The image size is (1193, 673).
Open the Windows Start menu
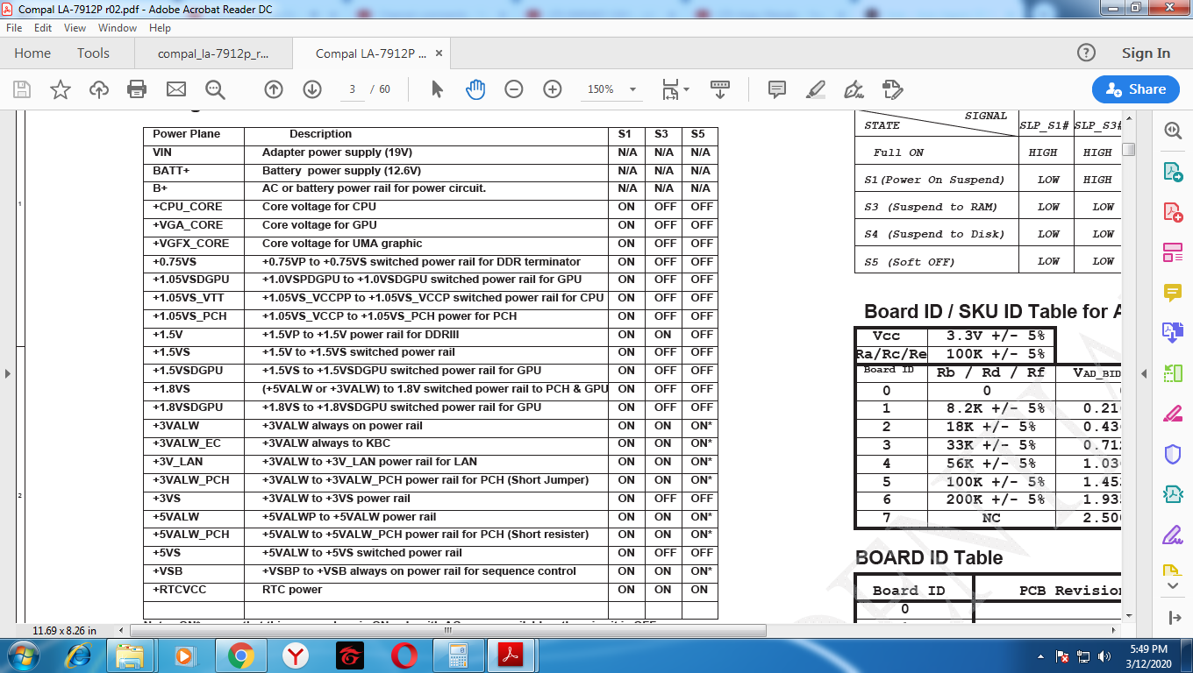(21, 655)
